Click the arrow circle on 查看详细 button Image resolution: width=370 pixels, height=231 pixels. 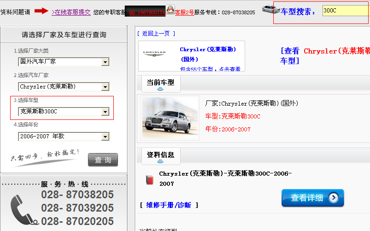334,198
